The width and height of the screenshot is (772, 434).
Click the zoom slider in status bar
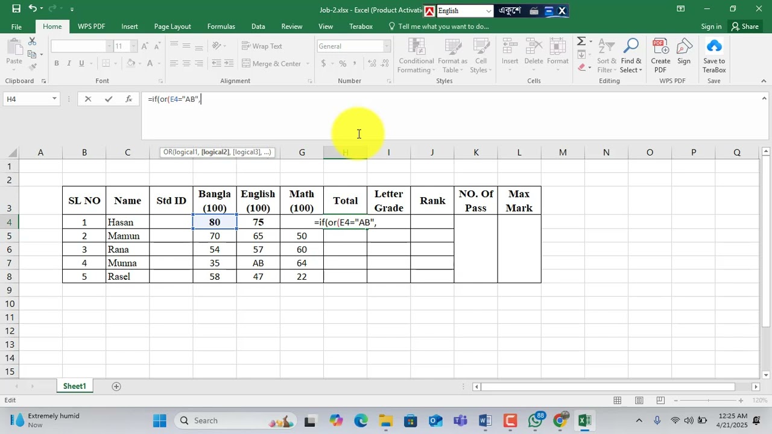tap(708, 400)
